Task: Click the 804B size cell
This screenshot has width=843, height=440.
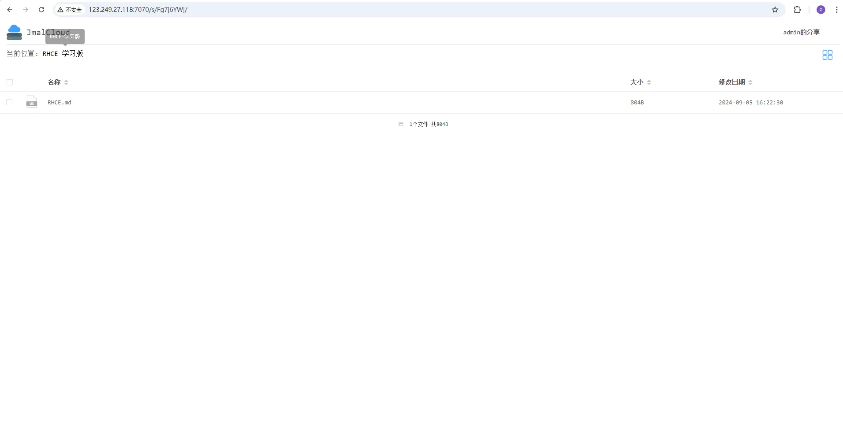Action: (637, 102)
